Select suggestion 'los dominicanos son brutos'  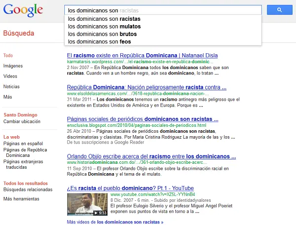click(163, 34)
